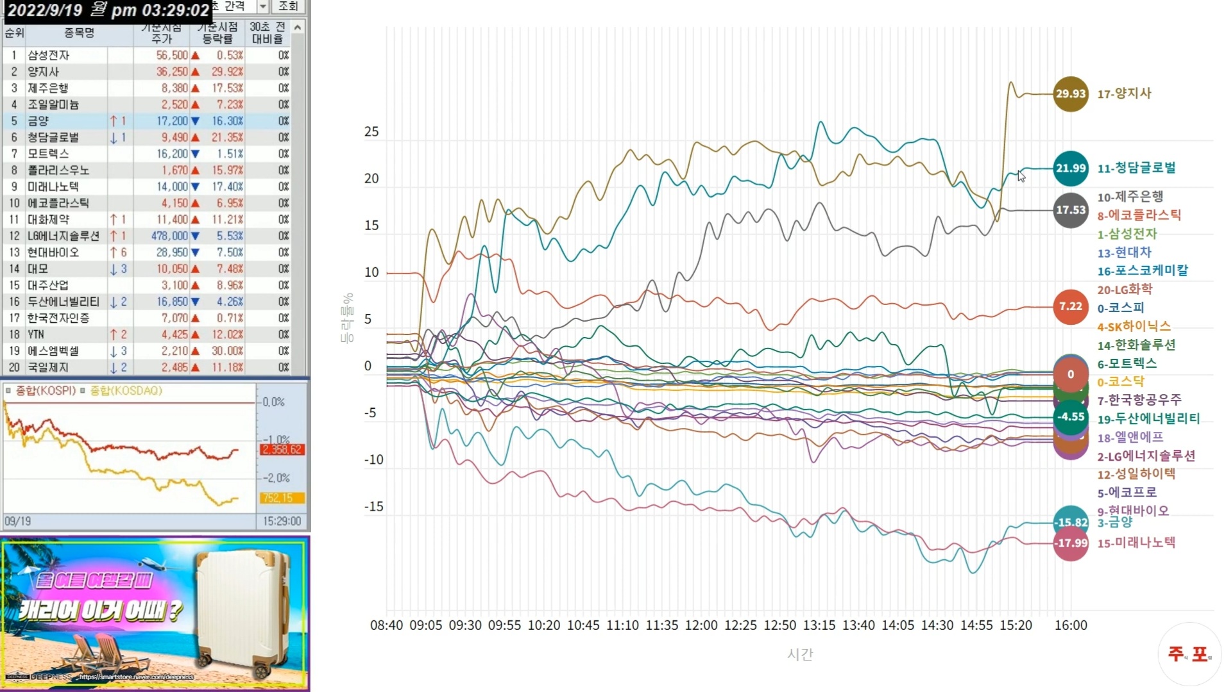Select the 에스엠벡셀 row
Screen dimensions: 1226x692
147,351
